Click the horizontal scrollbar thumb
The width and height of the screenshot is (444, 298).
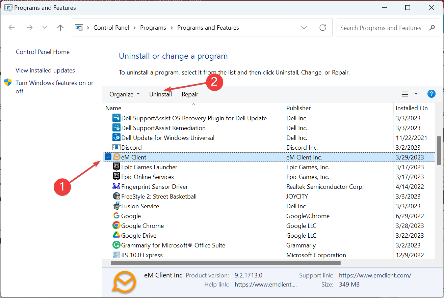tap(226, 263)
